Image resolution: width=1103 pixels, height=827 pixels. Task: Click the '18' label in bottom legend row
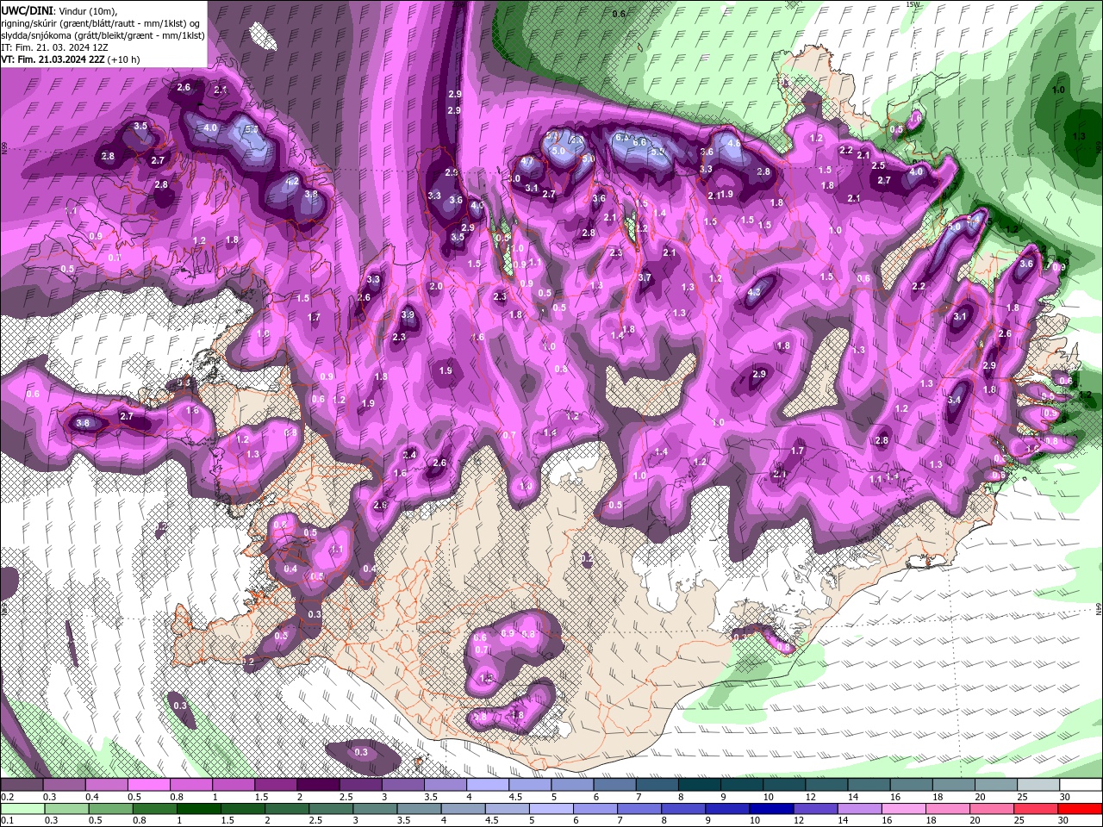932,820
